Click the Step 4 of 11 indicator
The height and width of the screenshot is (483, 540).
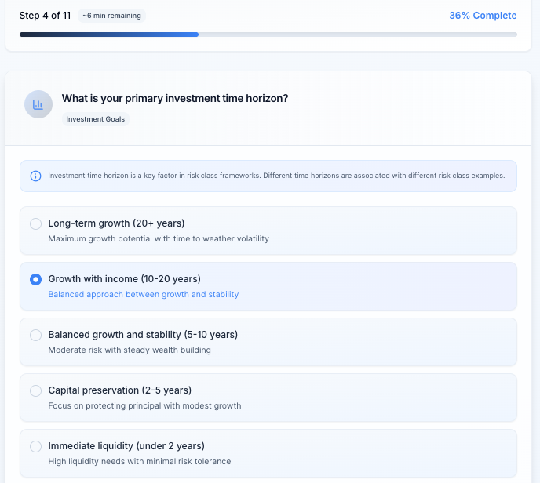(x=45, y=16)
